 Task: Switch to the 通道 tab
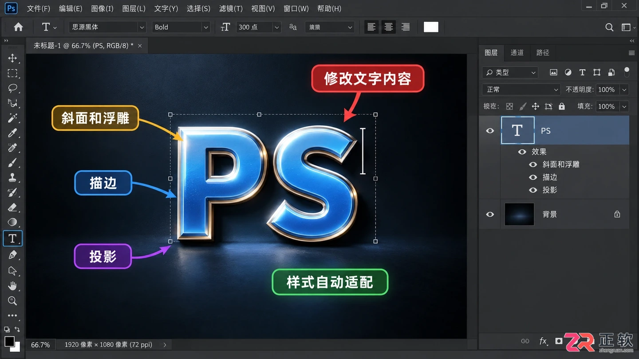pos(517,53)
